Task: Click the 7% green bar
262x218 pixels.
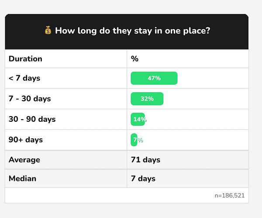Action: tap(134, 140)
